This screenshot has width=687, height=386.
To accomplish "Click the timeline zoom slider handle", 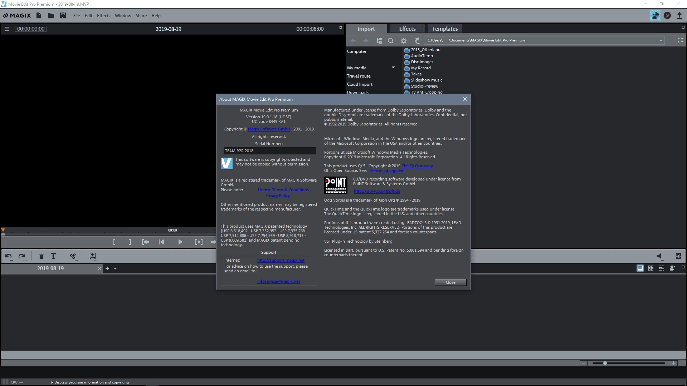I will tap(605, 363).
